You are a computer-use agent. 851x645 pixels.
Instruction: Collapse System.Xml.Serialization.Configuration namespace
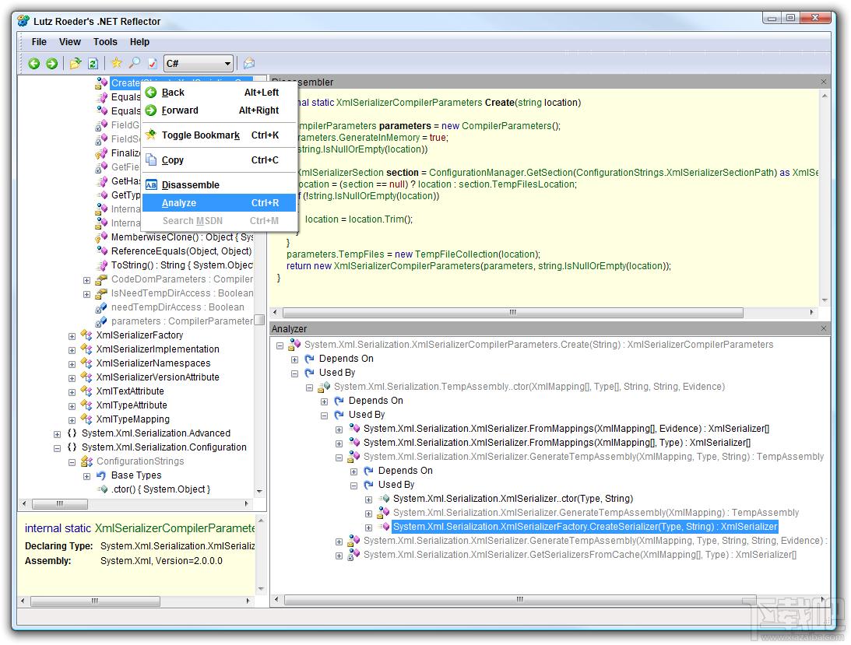[x=57, y=449]
